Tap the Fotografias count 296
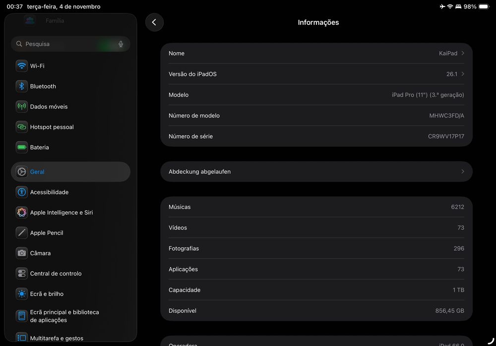496x346 pixels. (459, 248)
